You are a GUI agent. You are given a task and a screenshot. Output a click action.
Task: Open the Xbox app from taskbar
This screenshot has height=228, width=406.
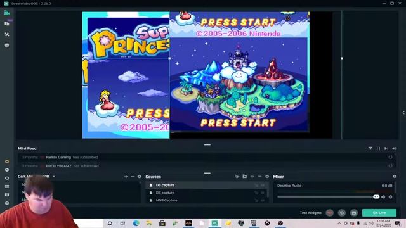click(267, 223)
